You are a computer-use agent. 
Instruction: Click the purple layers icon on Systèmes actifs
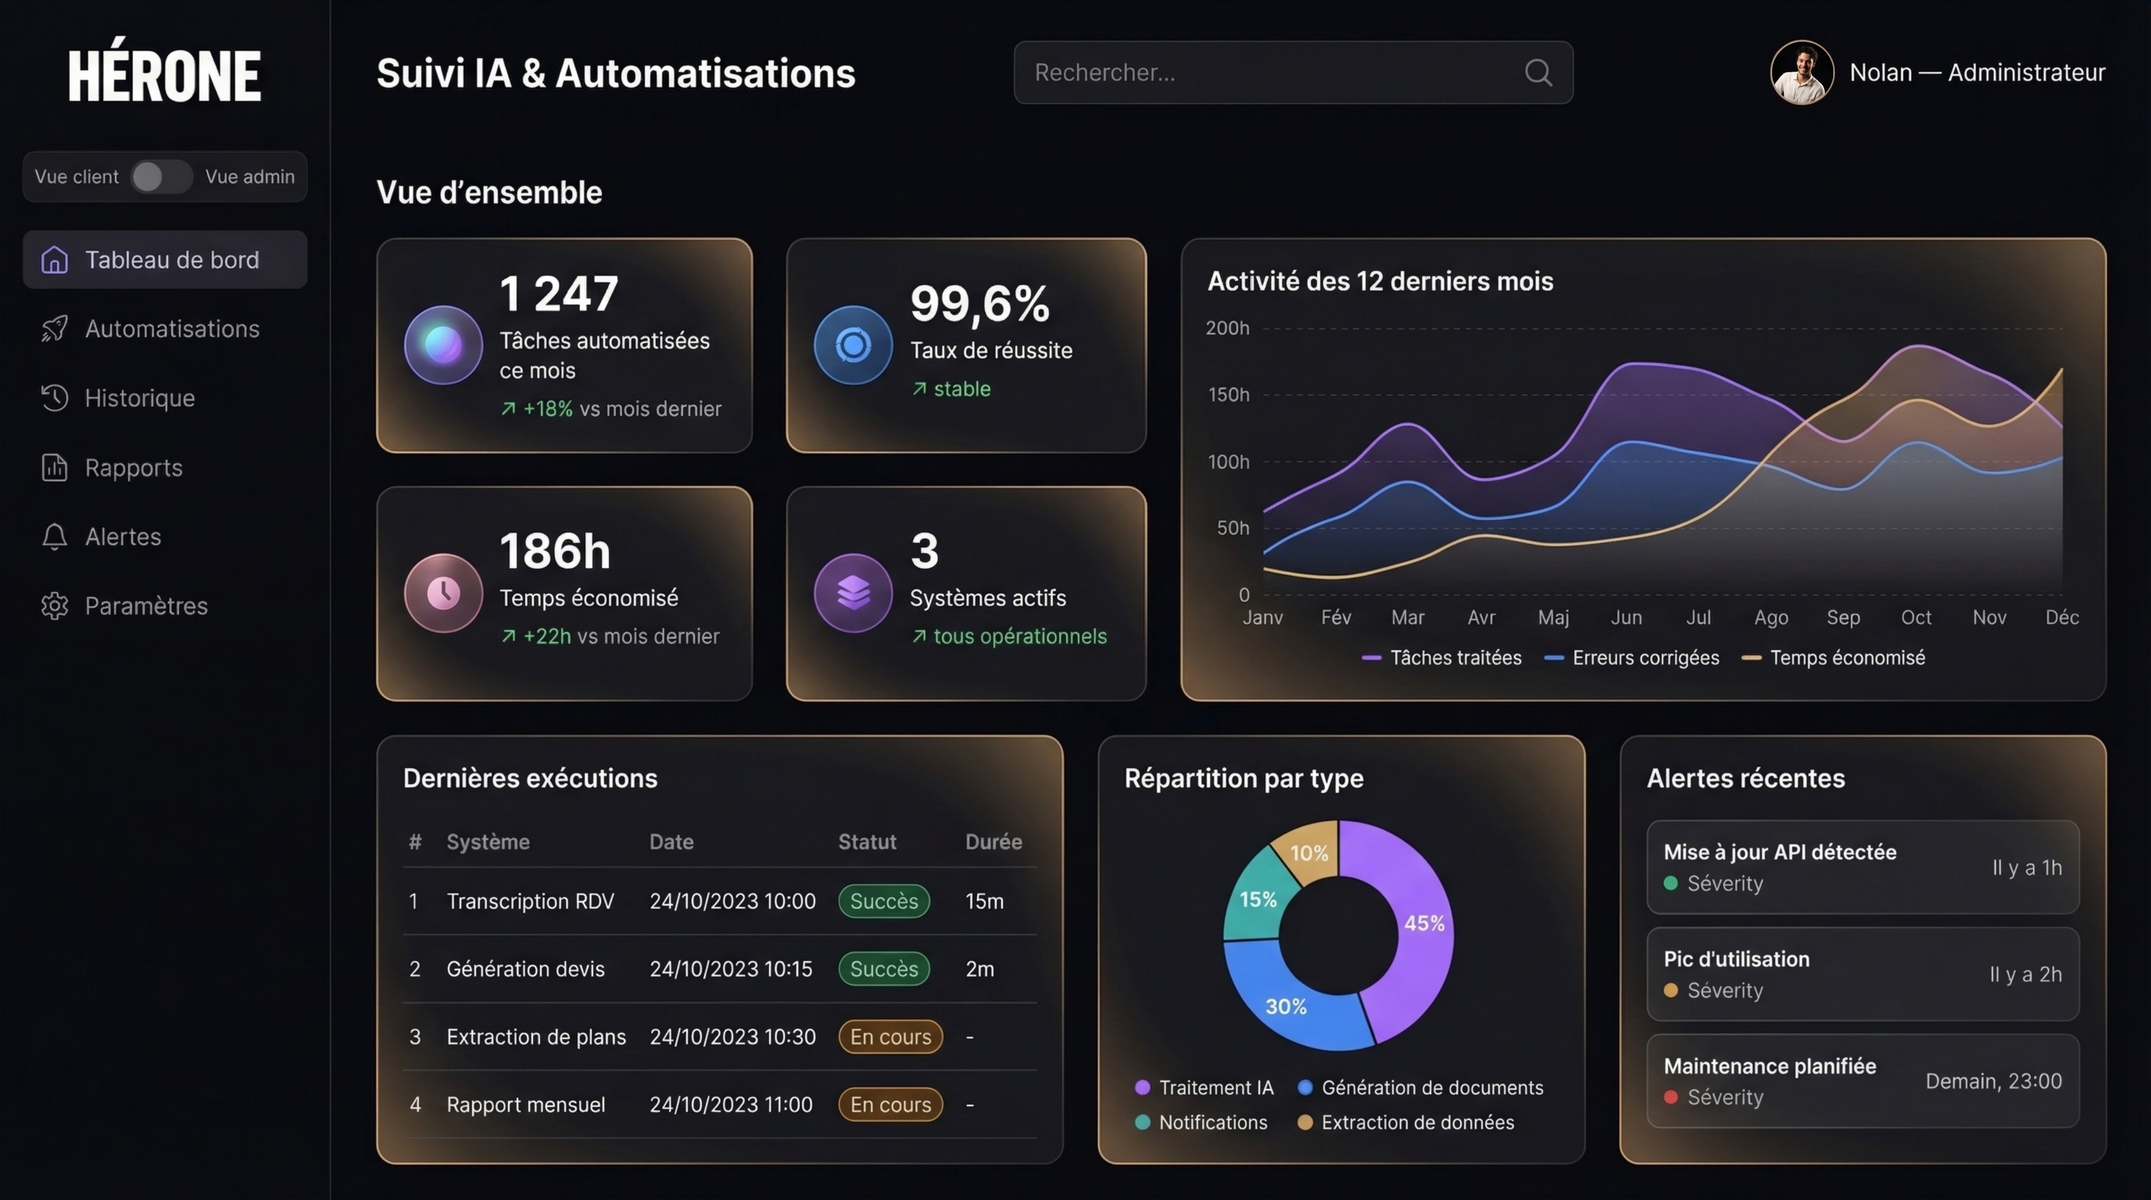pos(853,593)
